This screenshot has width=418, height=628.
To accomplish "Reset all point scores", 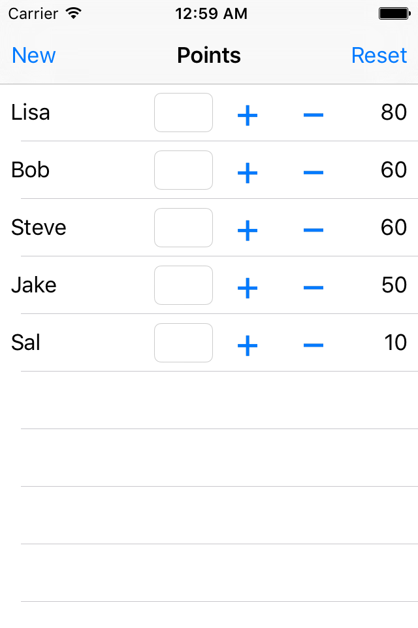I will [379, 55].
